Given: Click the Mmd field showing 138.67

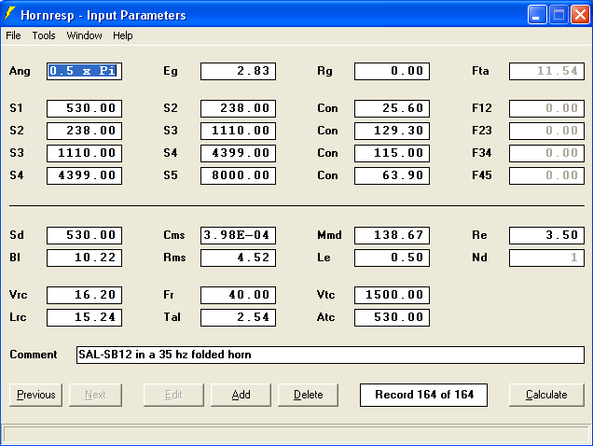Looking at the screenshot, I should point(393,235).
